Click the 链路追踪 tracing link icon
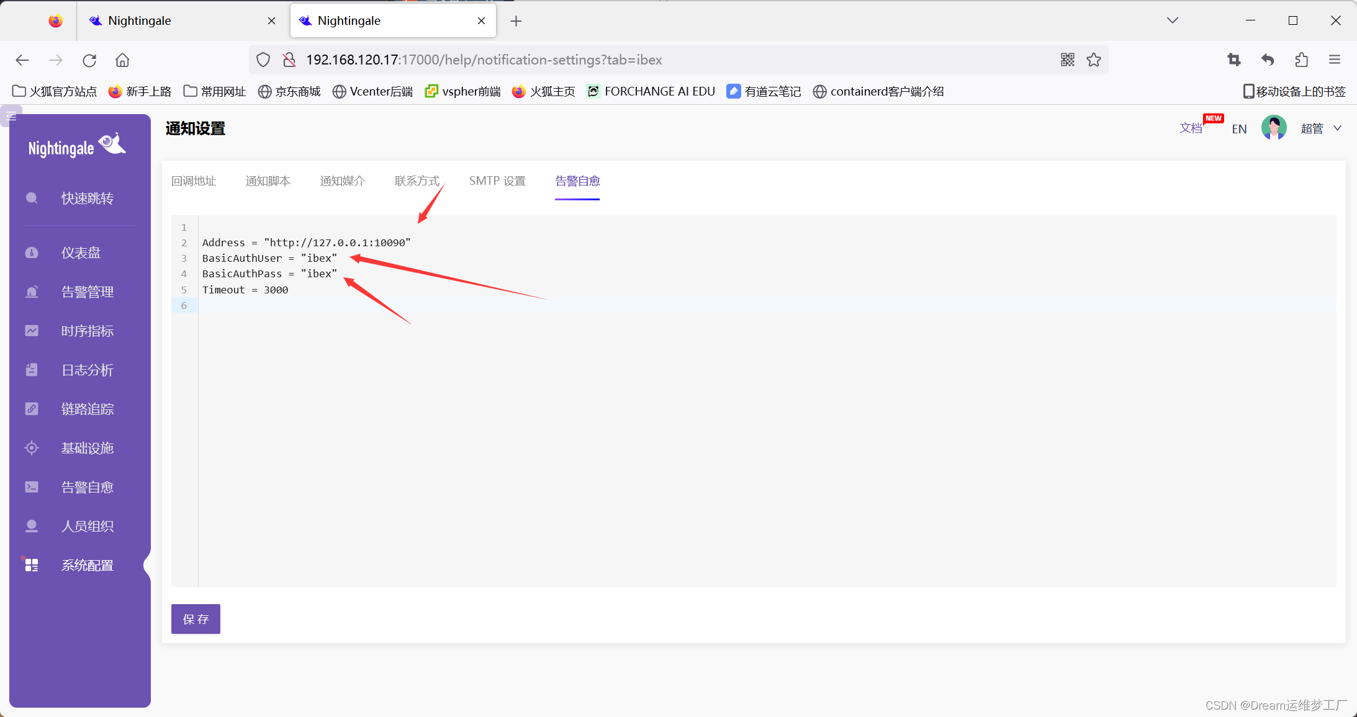1357x717 pixels. [x=32, y=409]
